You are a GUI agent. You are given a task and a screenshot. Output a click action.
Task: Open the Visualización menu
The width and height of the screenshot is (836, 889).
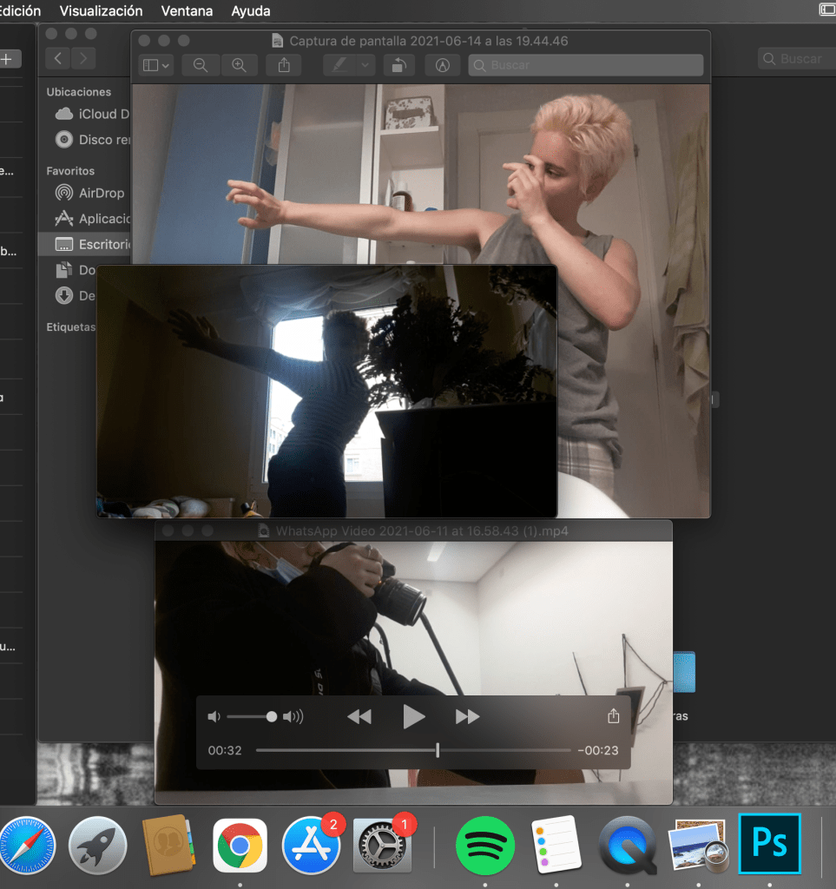tap(101, 11)
